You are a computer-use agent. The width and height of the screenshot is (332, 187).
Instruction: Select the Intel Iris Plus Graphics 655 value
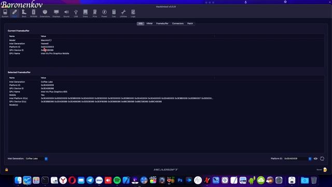54,92
